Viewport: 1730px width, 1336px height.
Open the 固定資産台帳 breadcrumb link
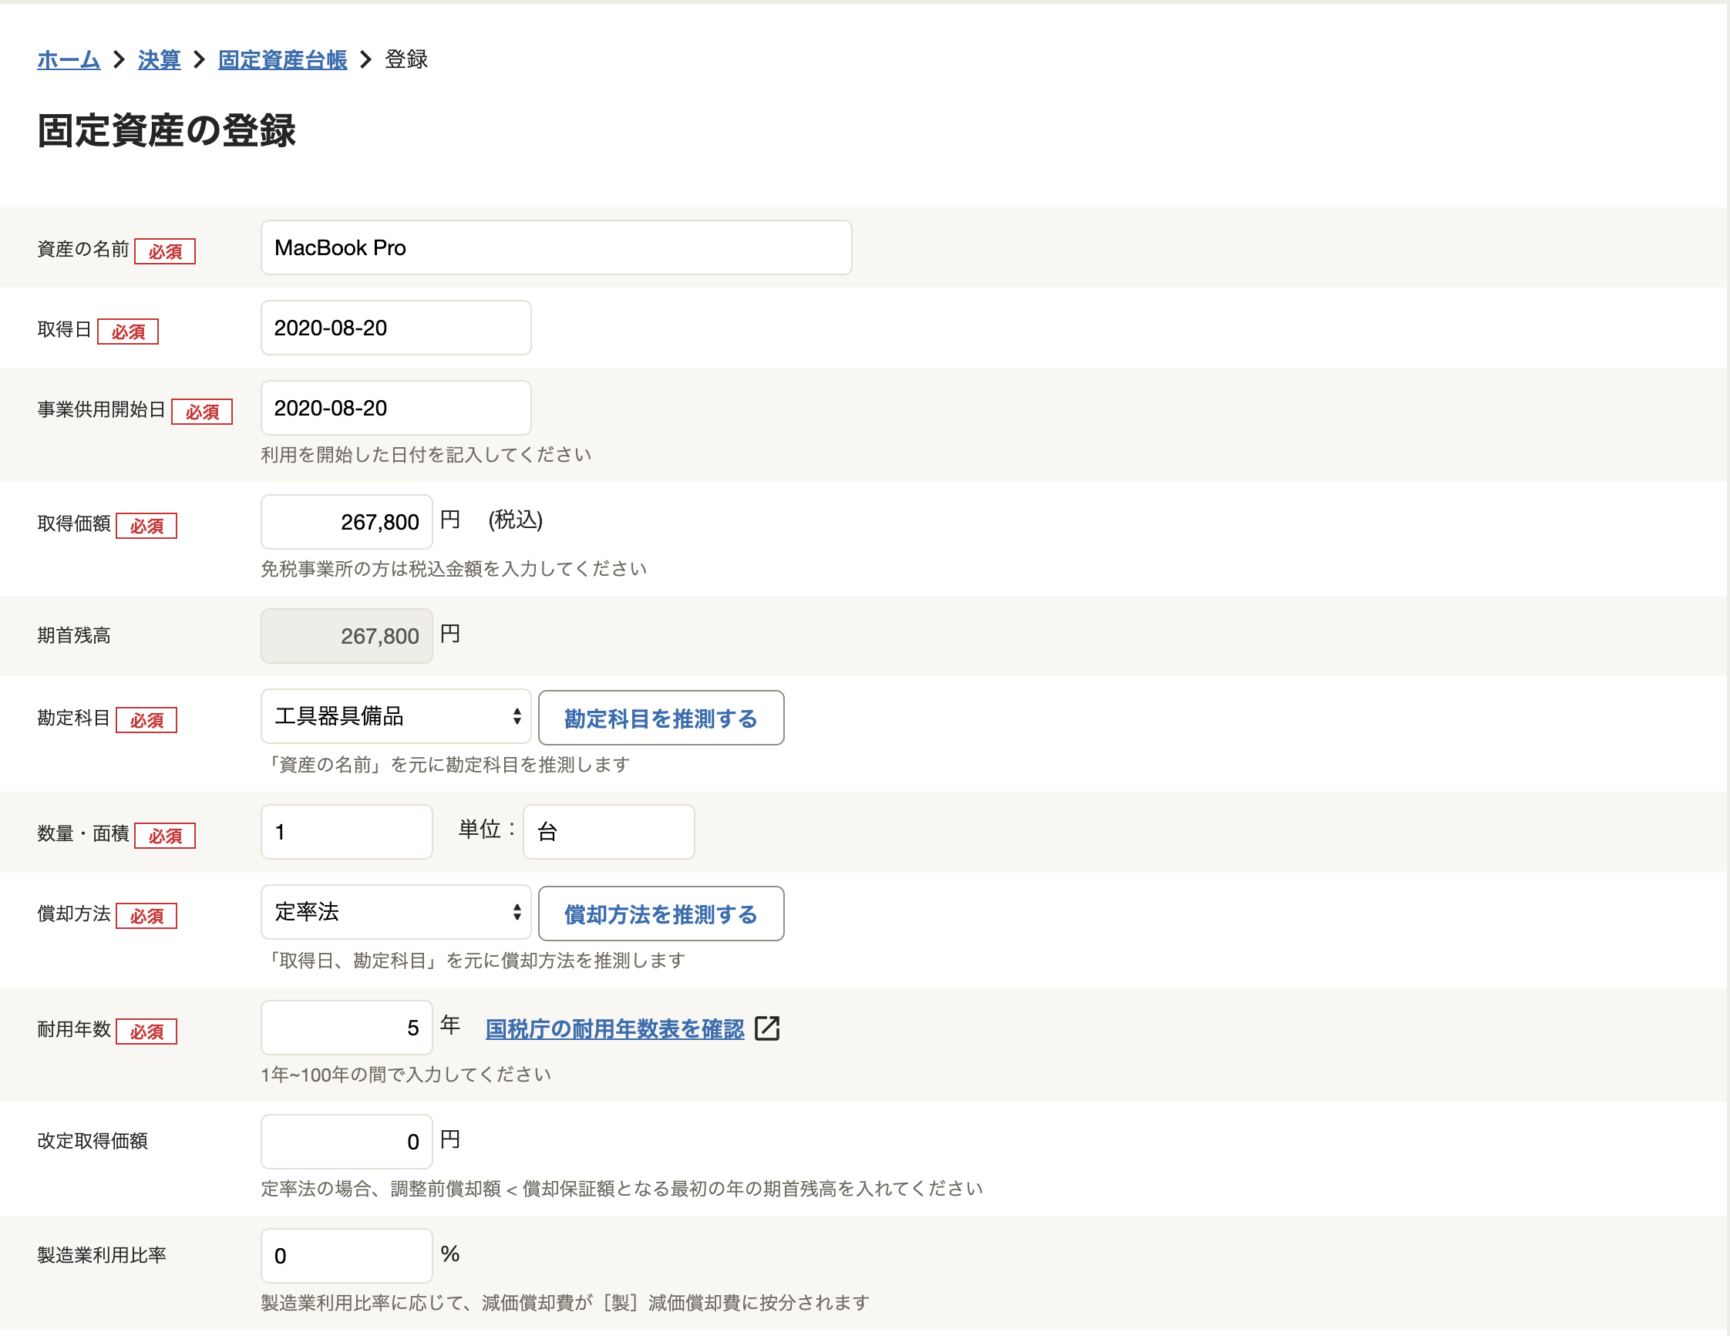283,59
